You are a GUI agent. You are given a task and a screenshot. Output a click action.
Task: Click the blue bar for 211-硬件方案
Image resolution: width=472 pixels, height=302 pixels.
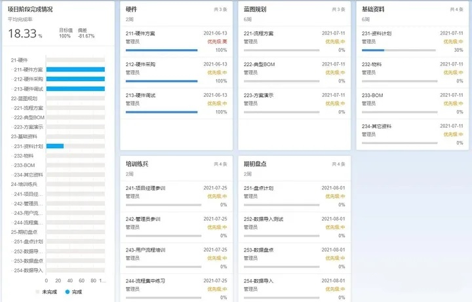coord(75,69)
